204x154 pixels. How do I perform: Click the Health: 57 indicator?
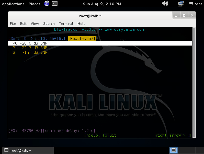(x=82, y=39)
